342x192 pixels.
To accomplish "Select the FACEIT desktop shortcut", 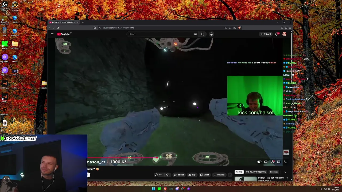I will coord(5,98).
